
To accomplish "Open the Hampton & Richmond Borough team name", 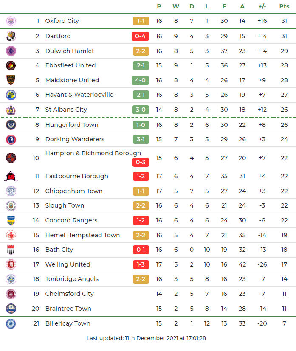I will coord(93,153).
